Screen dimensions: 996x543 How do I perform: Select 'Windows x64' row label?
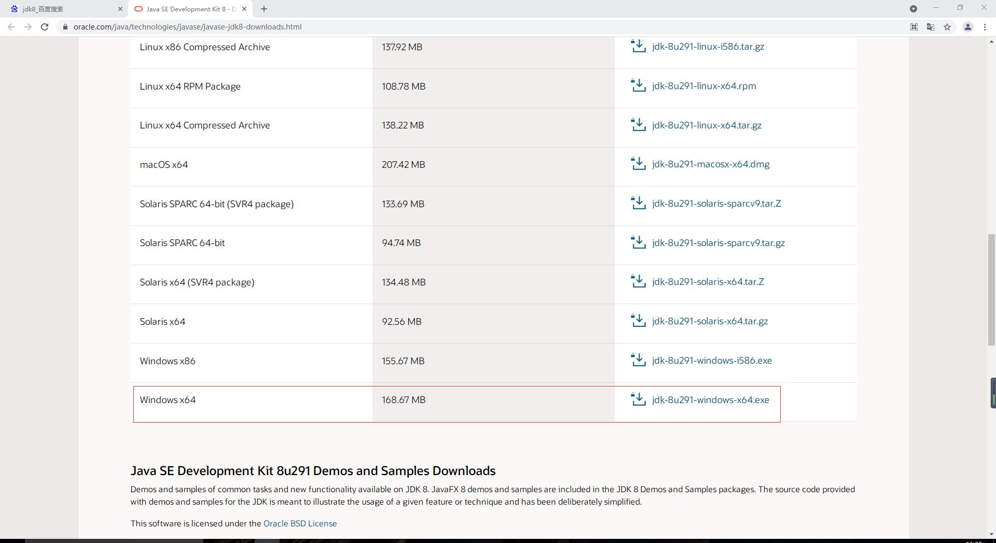click(168, 400)
